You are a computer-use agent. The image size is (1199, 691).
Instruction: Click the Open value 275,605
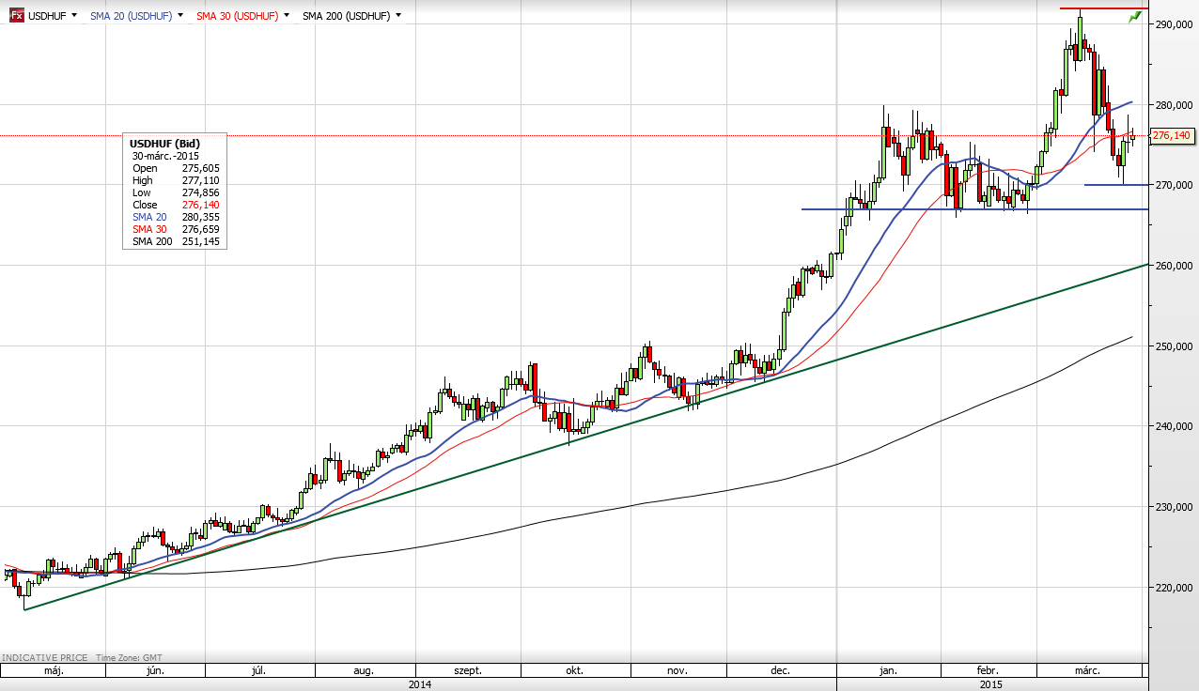click(200, 168)
